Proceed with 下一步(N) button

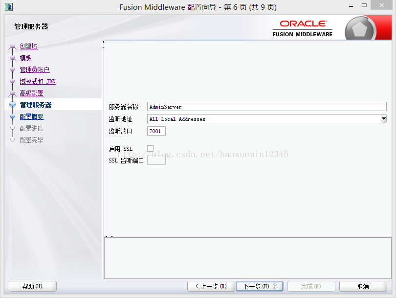coord(260,286)
